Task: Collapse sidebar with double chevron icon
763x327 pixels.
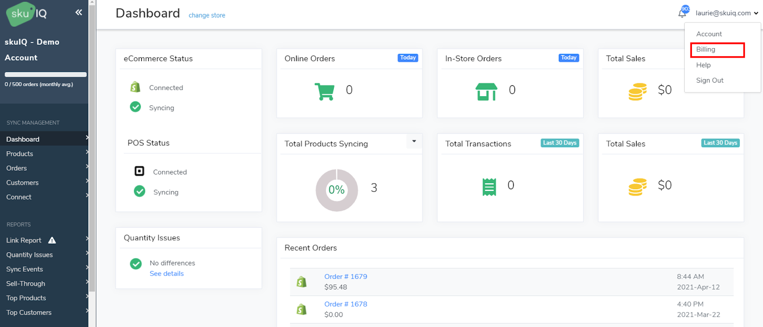Action: (79, 12)
